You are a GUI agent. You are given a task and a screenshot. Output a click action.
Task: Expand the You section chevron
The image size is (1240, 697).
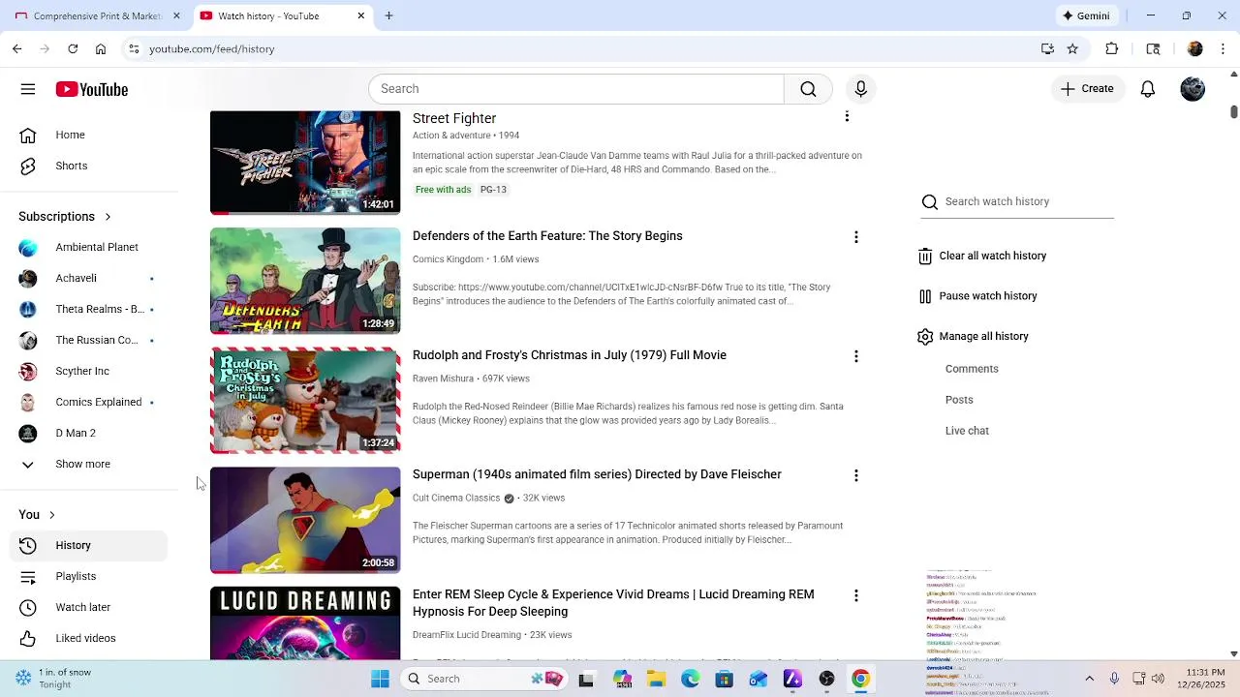click(x=51, y=515)
